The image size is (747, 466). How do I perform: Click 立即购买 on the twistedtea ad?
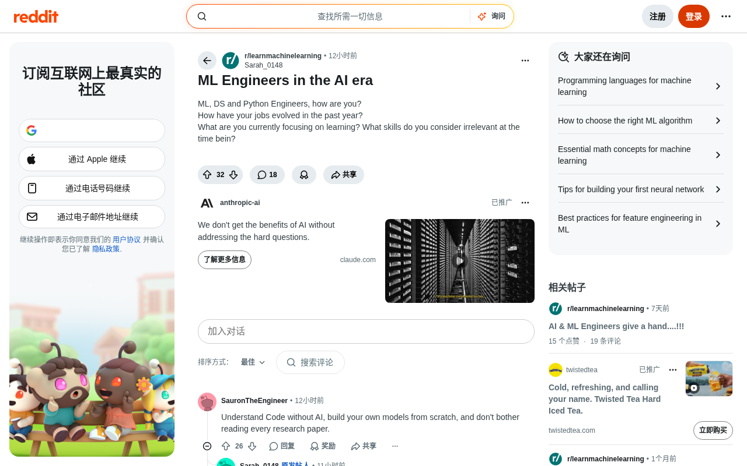(713, 430)
